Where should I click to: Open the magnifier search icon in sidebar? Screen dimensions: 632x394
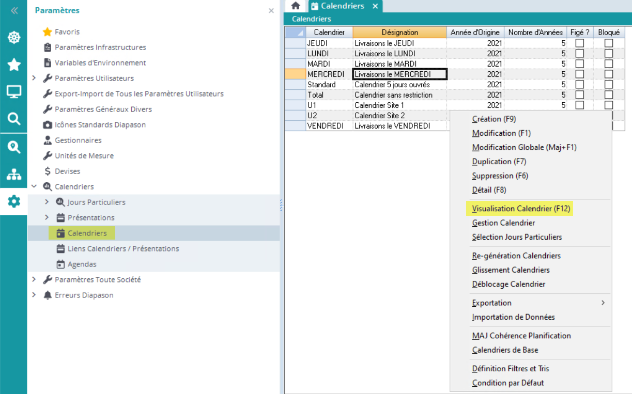pyautogui.click(x=13, y=119)
